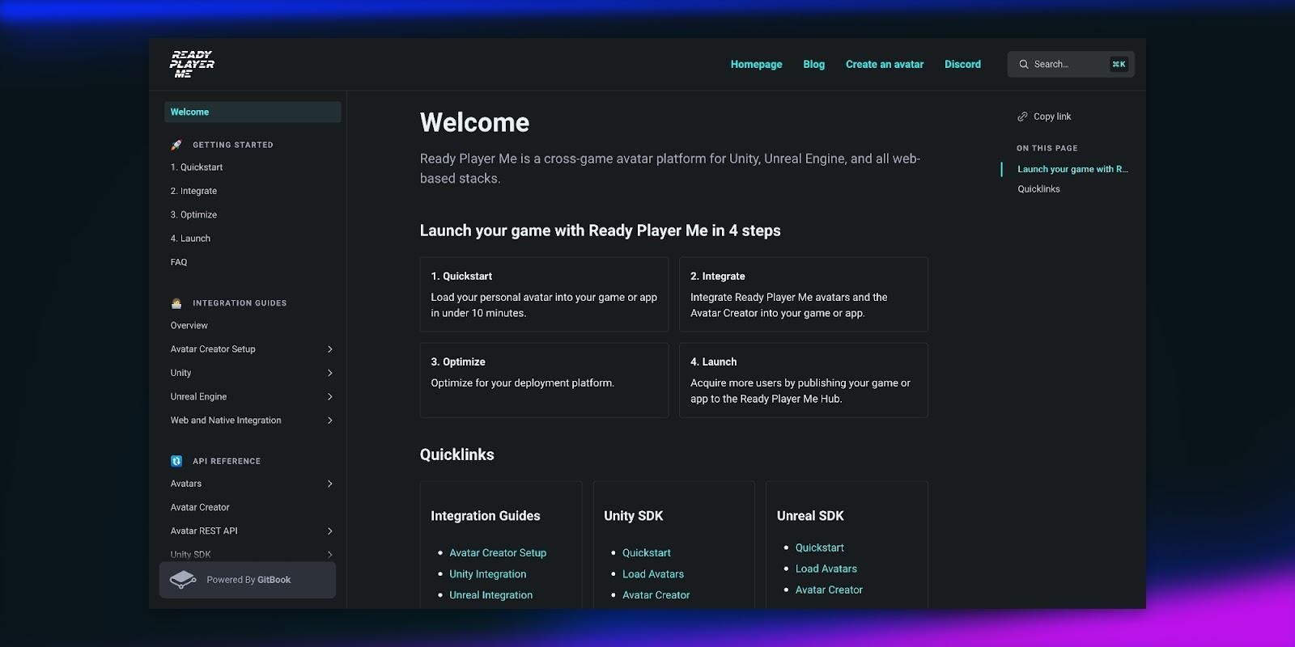Click Load Avatars under Unity SDK

pos(653,574)
